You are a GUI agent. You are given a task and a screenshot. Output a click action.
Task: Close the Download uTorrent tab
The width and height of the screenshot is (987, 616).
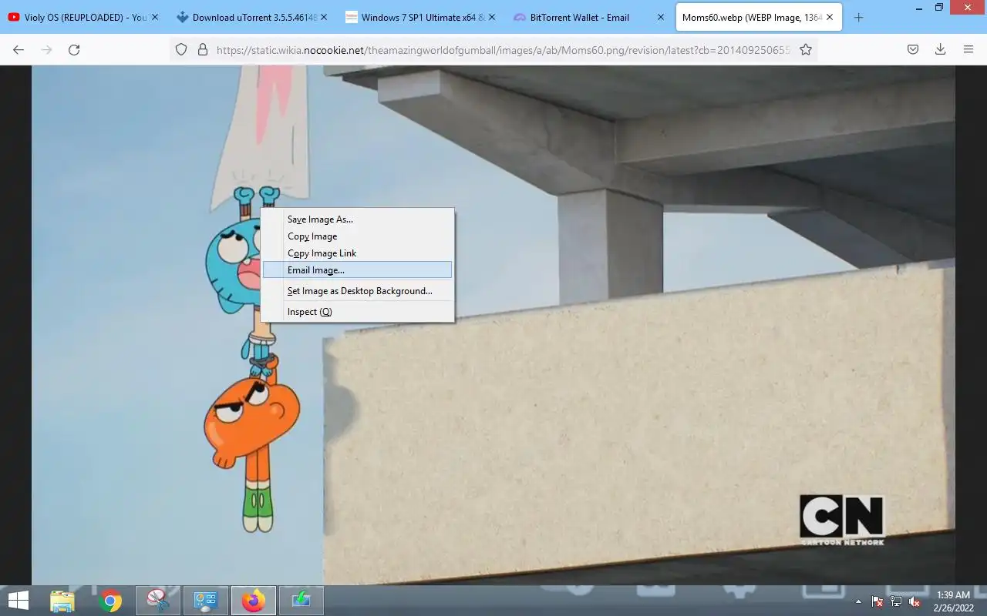(x=323, y=17)
